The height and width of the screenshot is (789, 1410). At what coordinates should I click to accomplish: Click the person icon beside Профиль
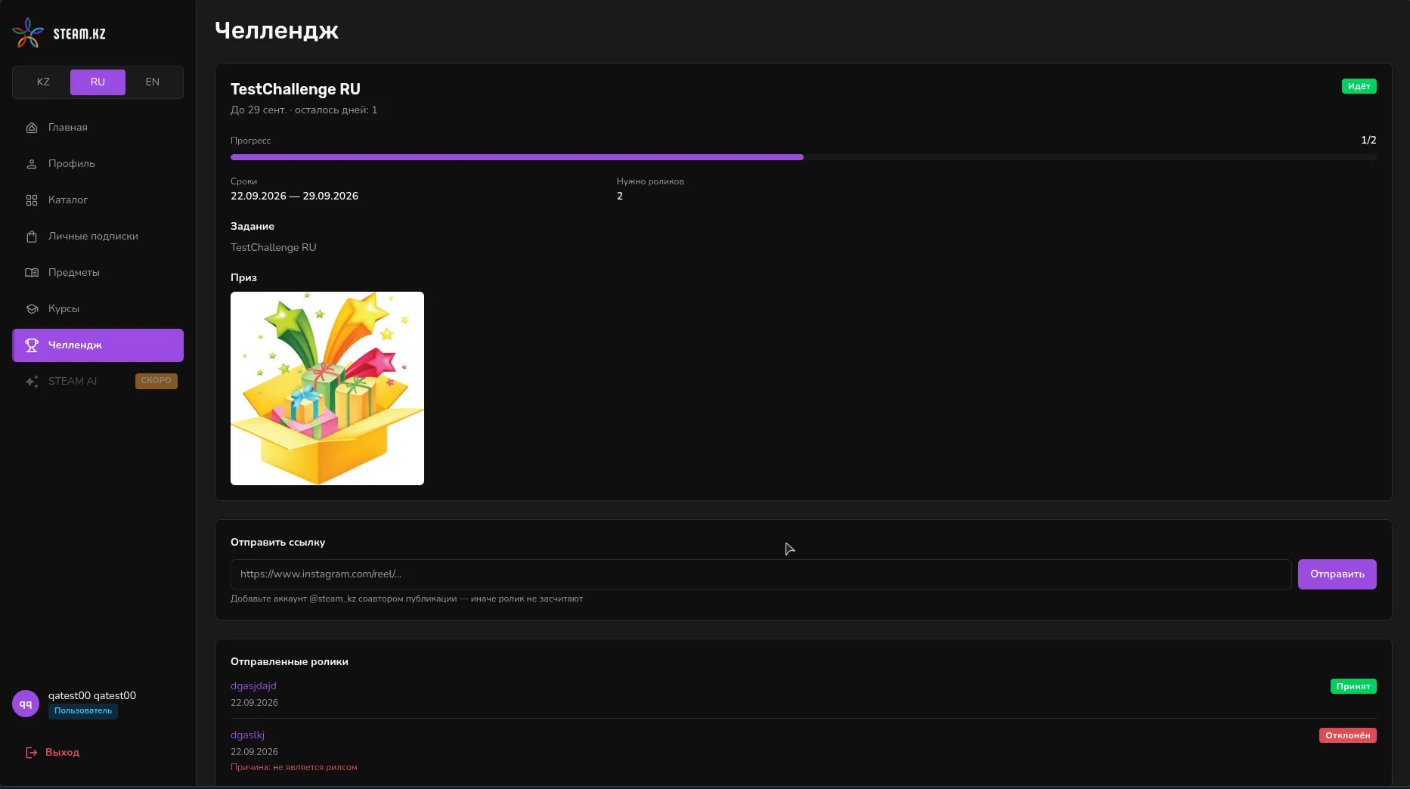[x=32, y=164]
